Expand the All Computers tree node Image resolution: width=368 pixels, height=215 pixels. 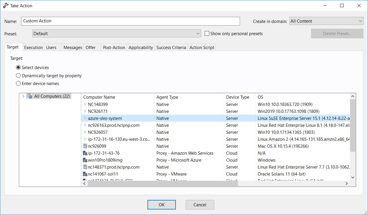click(x=23, y=96)
